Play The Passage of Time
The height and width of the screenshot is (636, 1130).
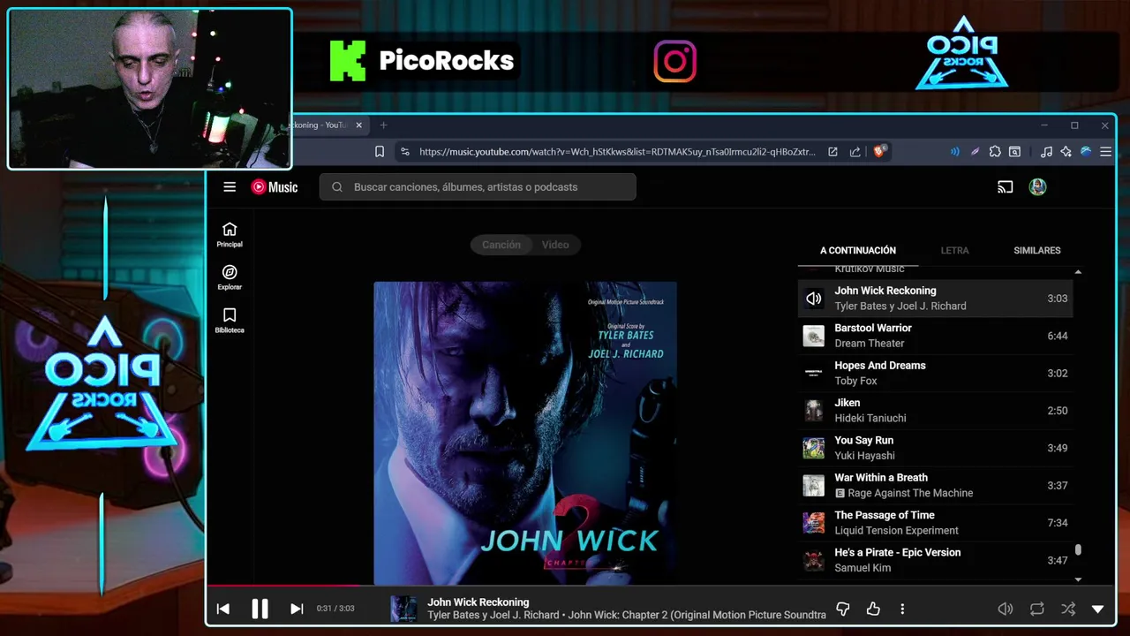936,522
